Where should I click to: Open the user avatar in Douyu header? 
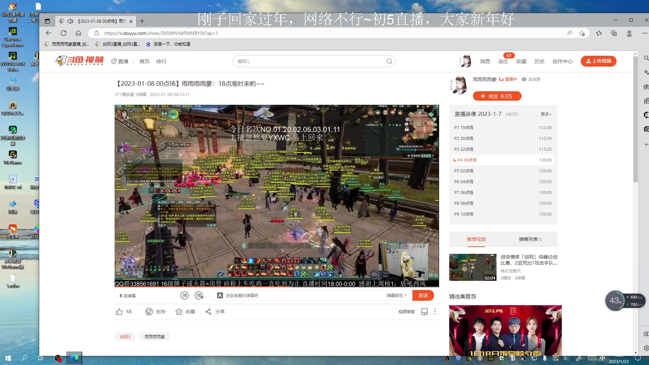click(x=466, y=61)
